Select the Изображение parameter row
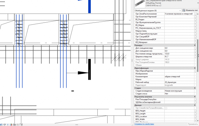The height and width of the screenshot is (126, 199). pyautogui.click(x=165, y=74)
